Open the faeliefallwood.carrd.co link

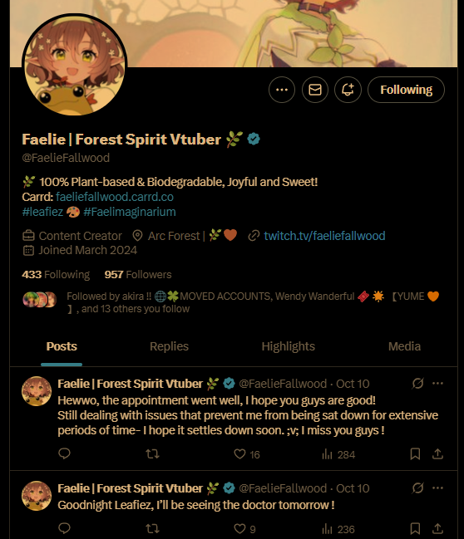click(x=115, y=197)
